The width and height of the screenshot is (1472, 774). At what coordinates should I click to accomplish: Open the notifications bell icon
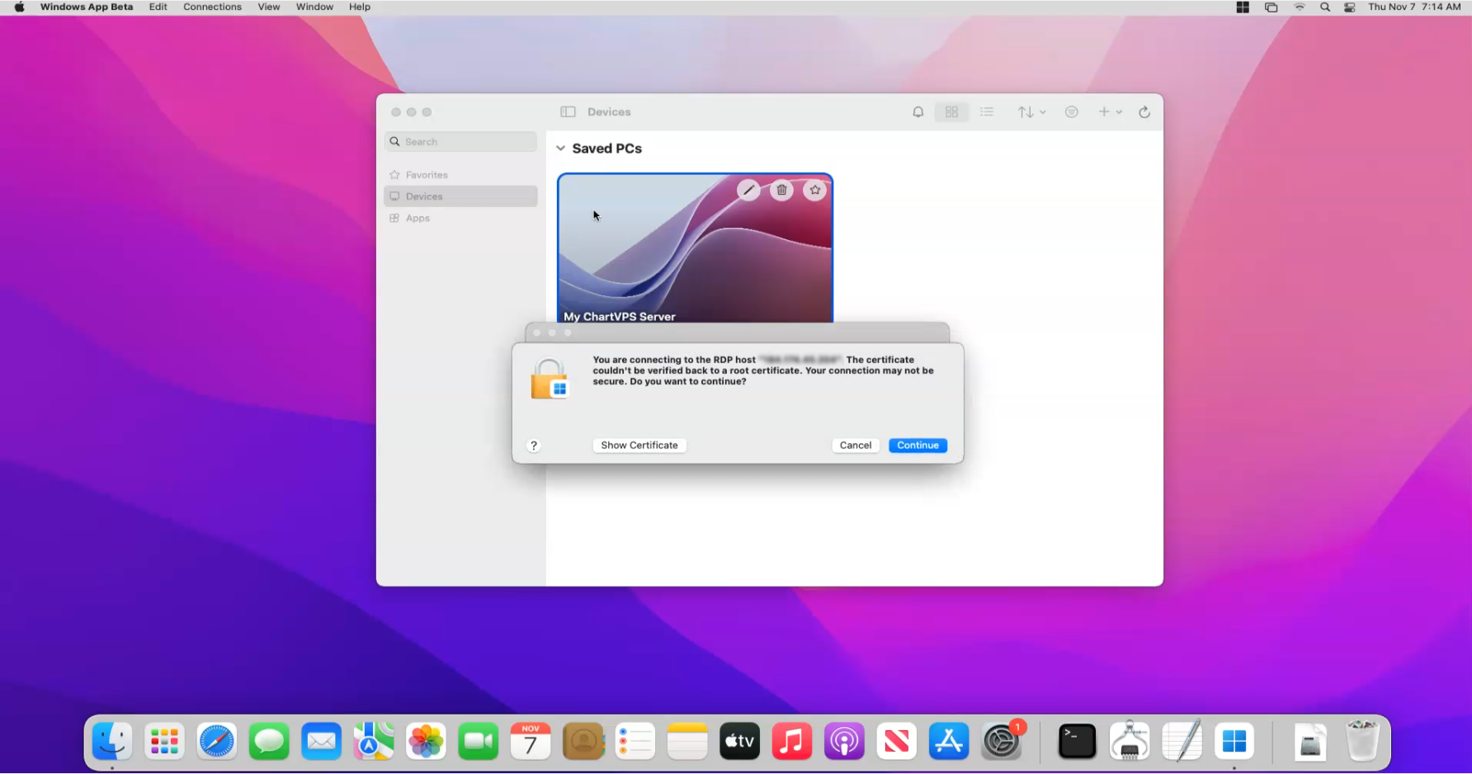(x=918, y=112)
